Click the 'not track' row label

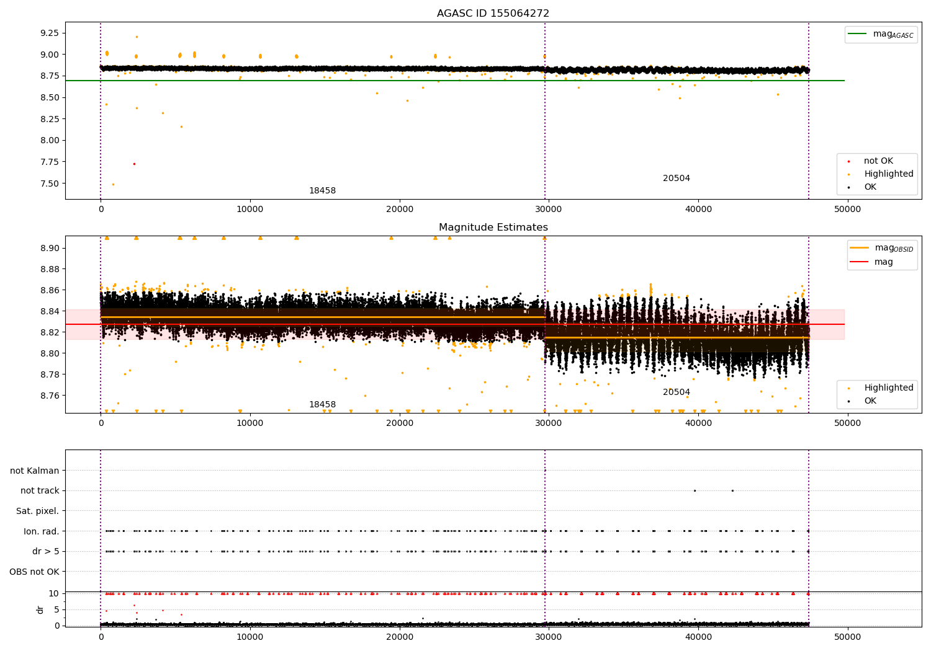click(40, 491)
